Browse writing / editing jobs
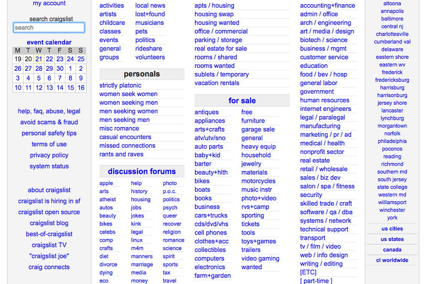 point(321,264)
